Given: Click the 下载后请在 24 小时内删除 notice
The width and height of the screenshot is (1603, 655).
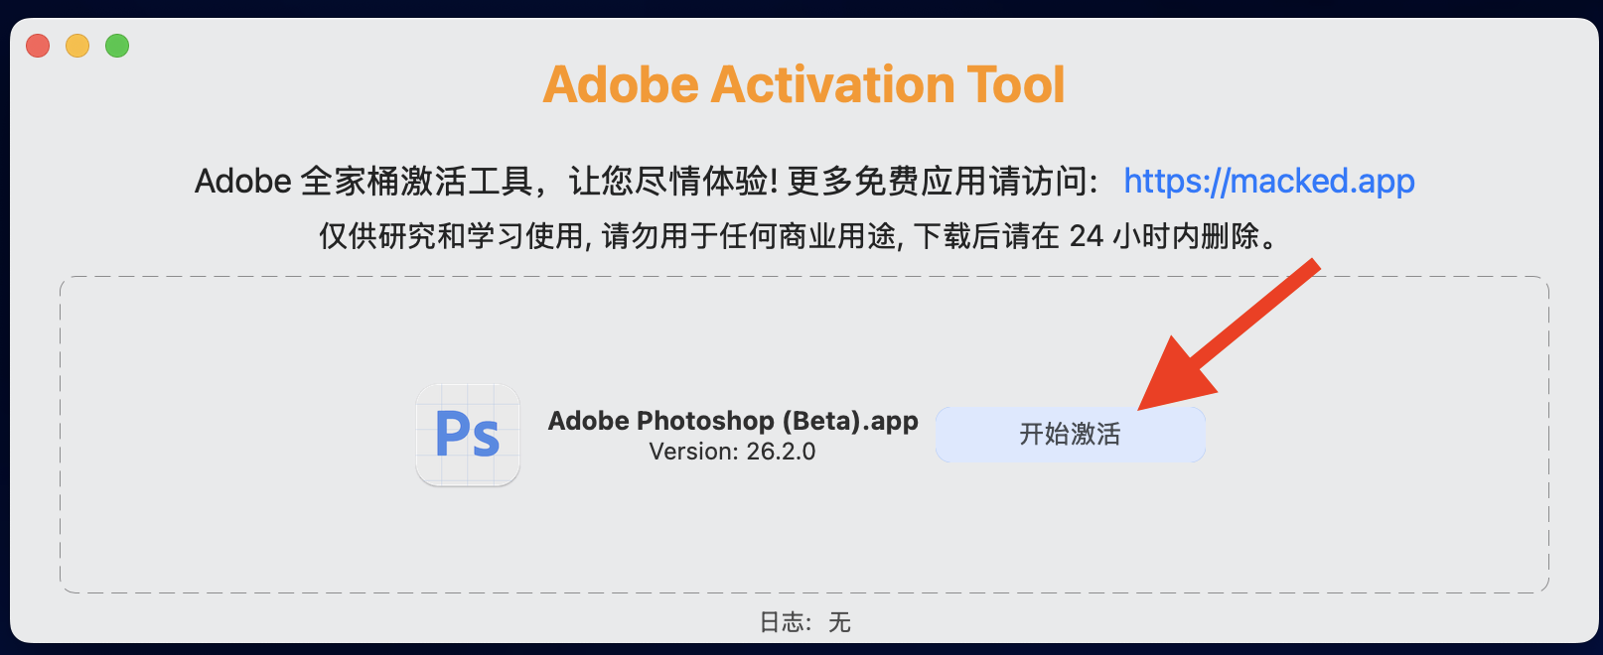Looking at the screenshot, I should click(1093, 236).
